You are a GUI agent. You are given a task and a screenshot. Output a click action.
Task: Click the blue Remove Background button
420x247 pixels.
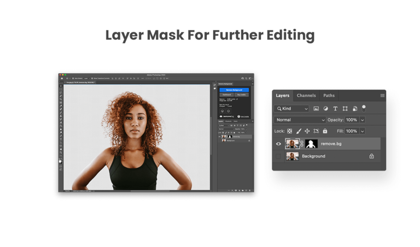point(234,90)
